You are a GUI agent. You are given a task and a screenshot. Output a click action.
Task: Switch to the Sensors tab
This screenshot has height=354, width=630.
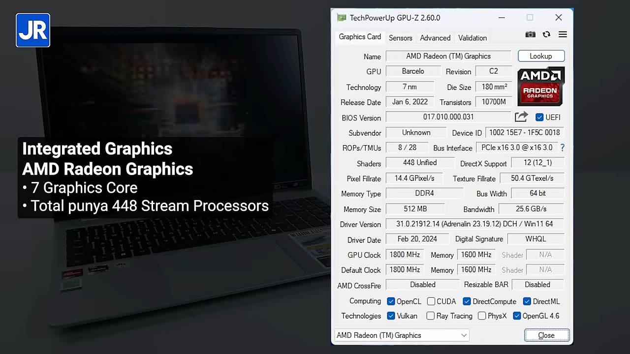(400, 38)
